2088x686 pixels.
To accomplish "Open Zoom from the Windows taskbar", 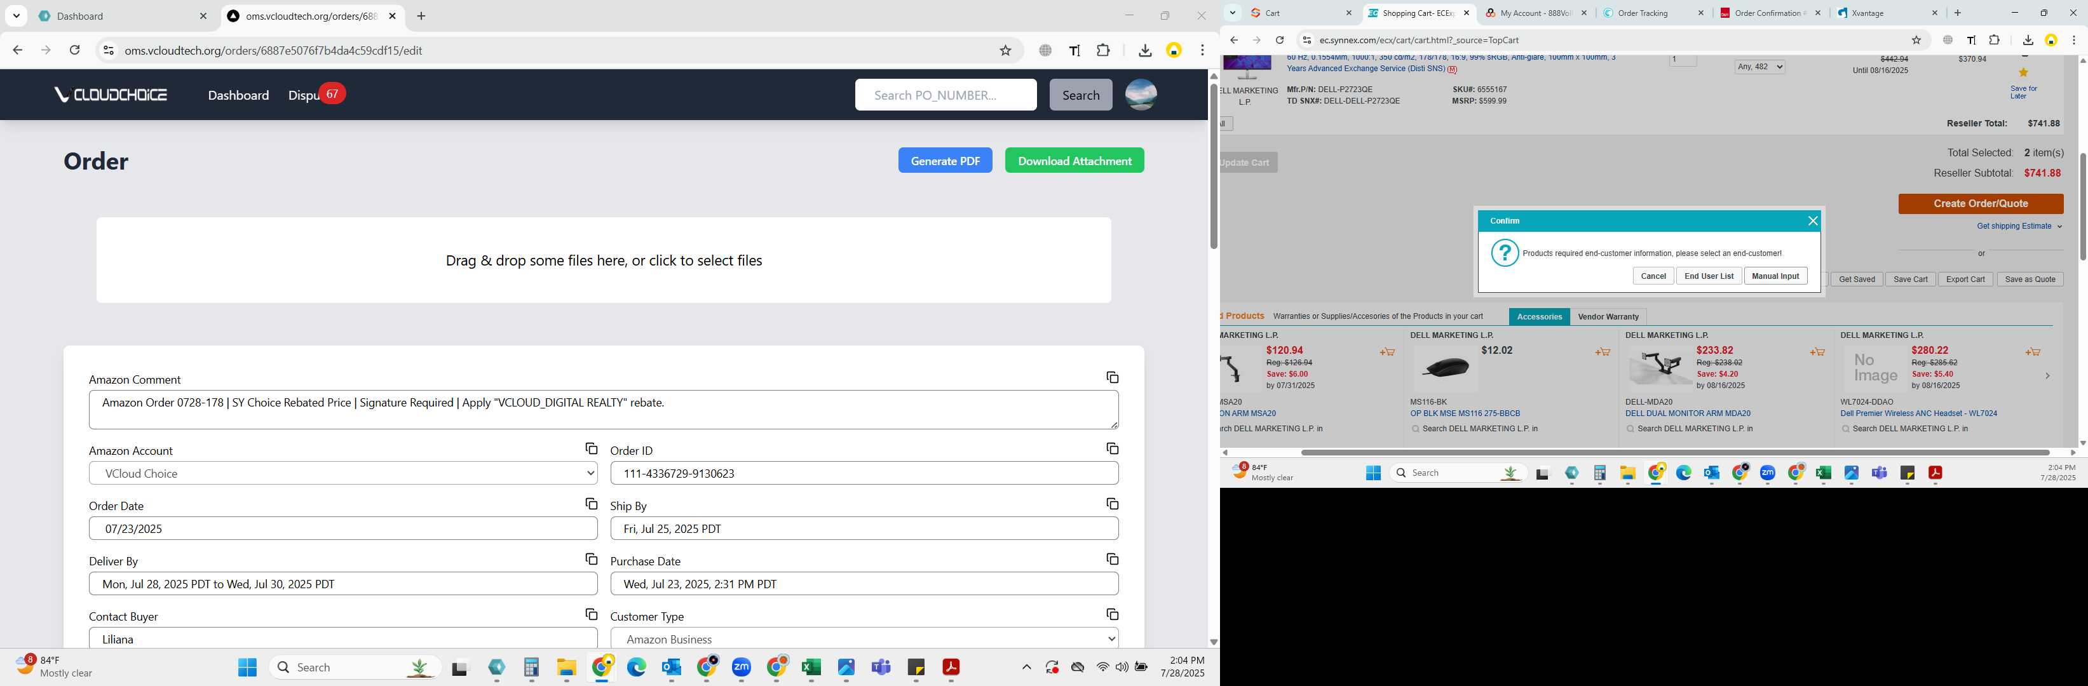I will 741,666.
